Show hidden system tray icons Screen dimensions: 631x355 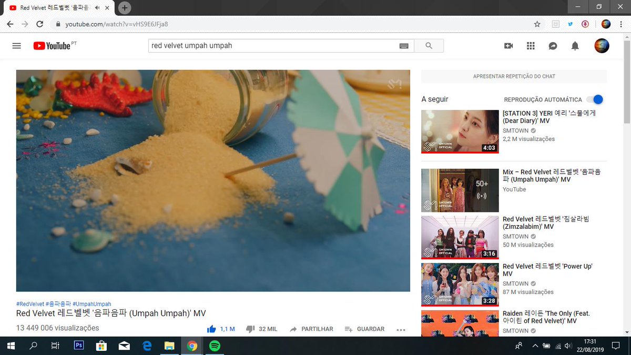coord(535,346)
